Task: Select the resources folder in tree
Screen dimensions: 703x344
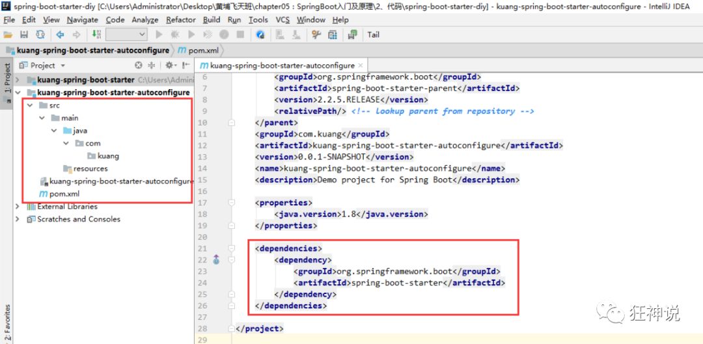Action: [86, 168]
